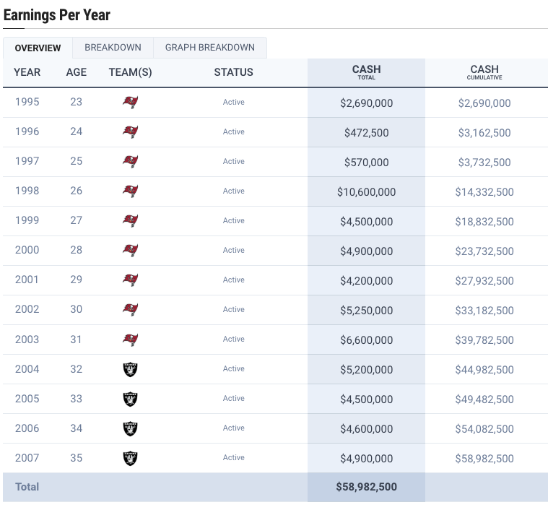The image size is (548, 510).
Task: Click the Team(s) column header
Action: [x=130, y=72]
